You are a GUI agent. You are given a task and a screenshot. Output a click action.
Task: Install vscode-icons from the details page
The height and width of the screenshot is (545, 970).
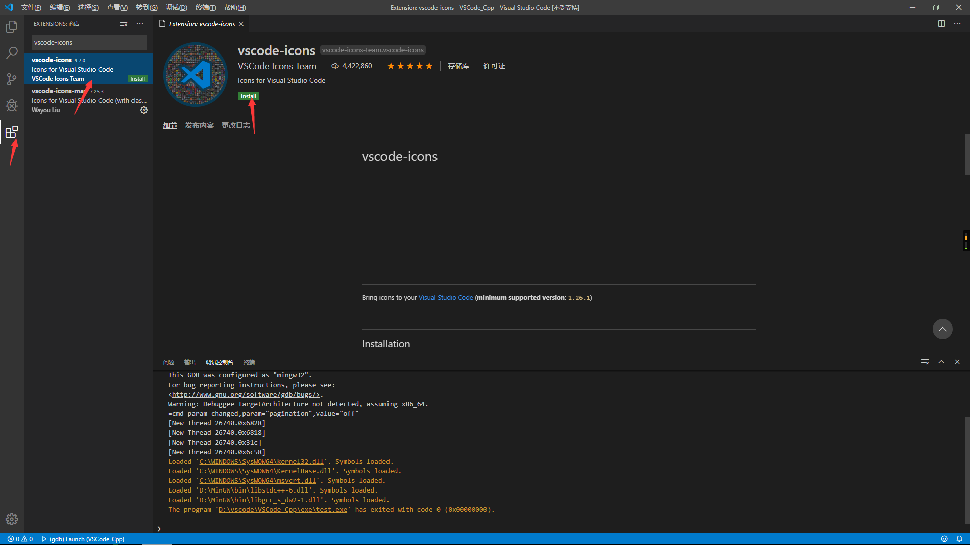(x=249, y=96)
